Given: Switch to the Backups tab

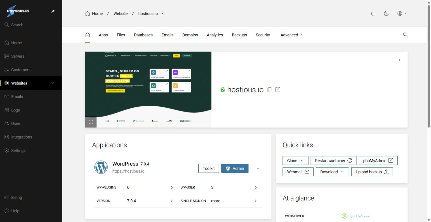Looking at the screenshot, I should click(239, 35).
